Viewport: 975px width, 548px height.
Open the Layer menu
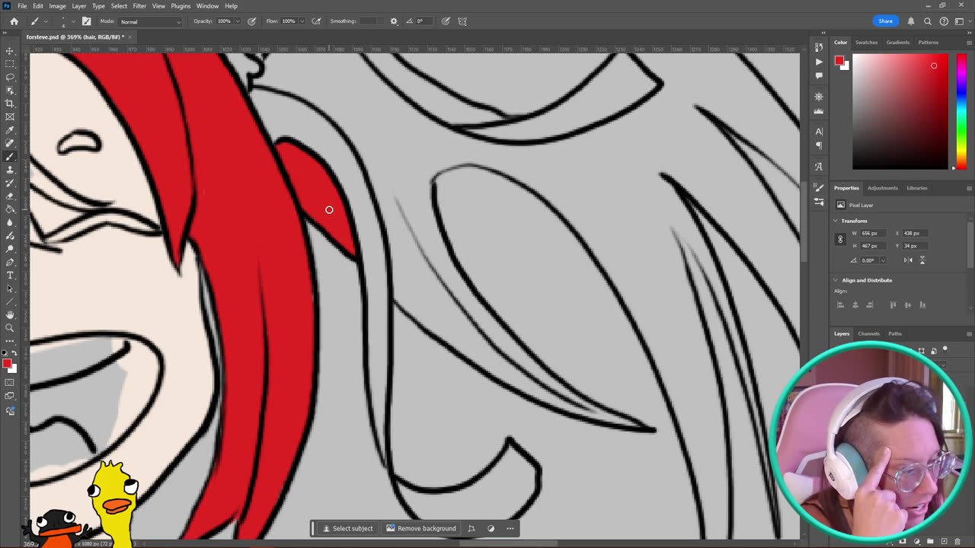pyautogui.click(x=78, y=6)
